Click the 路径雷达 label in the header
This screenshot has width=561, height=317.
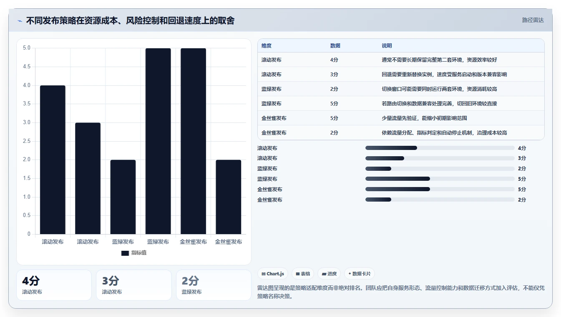[533, 20]
